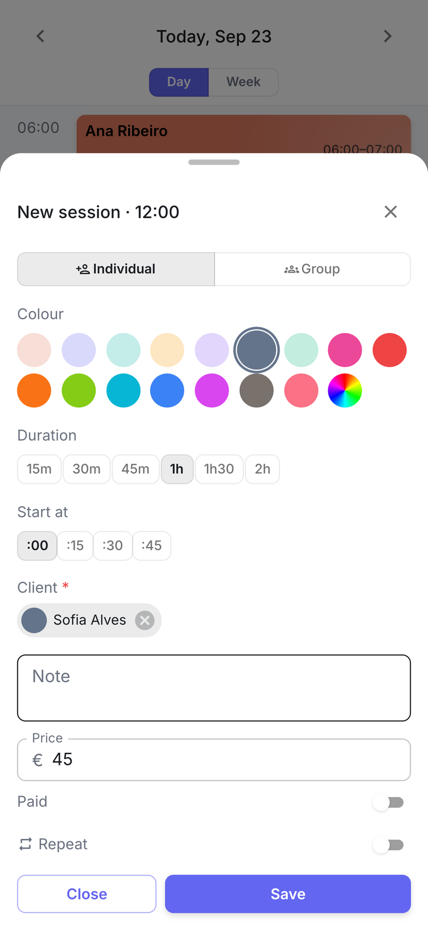Screen dimensions: 428x930
Task: Remove Sofia Alves client chip
Action: coord(145,620)
